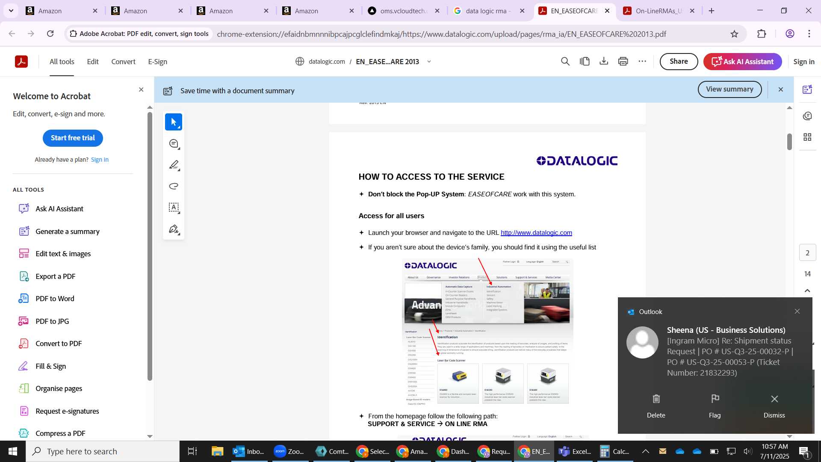Select PDF to JPG tool
This screenshot has height=462, width=821.
tap(52, 321)
